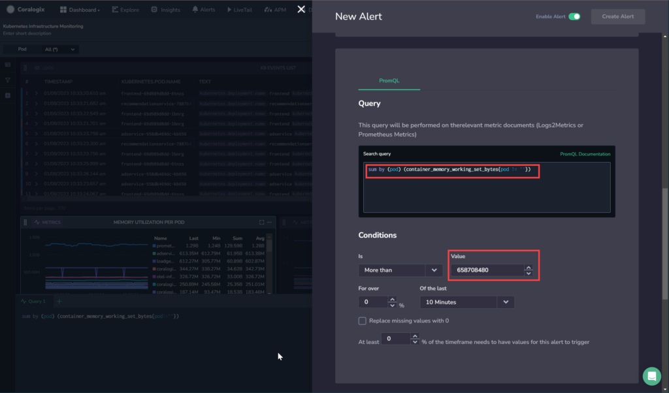Click the 'otel-inf...' legend entry
This screenshot has height=393, width=669.
(165, 277)
